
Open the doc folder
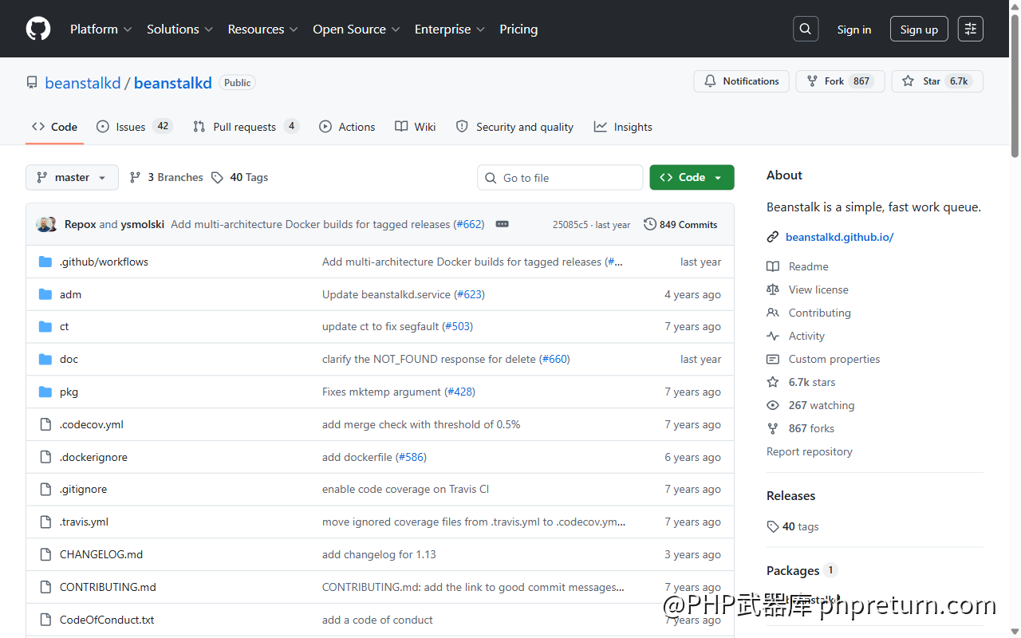[69, 359]
